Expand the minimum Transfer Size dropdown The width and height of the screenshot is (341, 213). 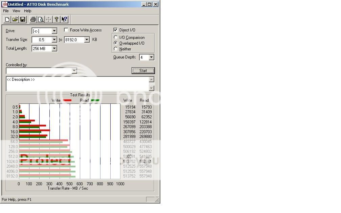pyautogui.click(x=54, y=40)
